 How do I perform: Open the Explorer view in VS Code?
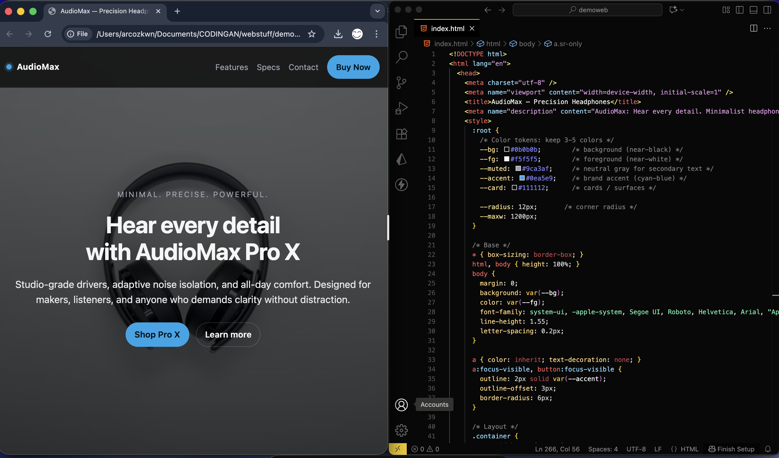tap(401, 32)
